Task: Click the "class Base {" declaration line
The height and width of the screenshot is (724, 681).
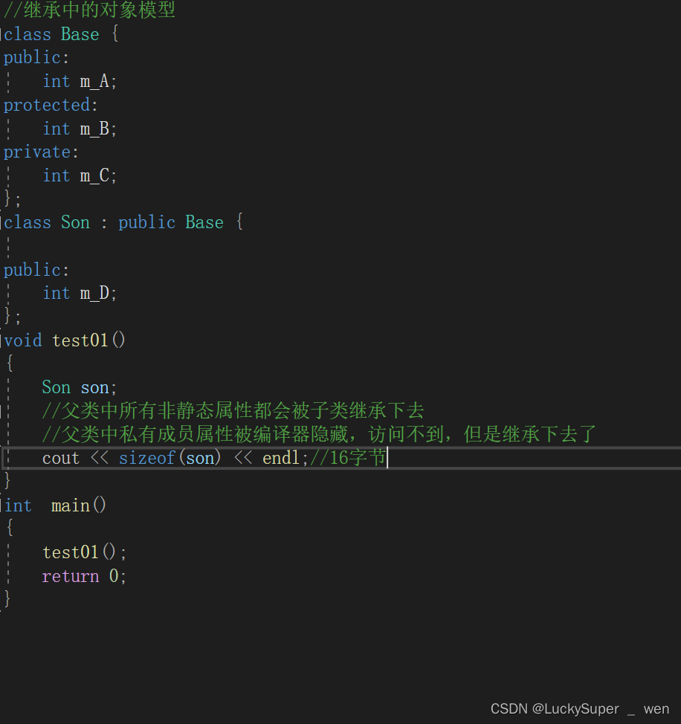Action: [x=62, y=34]
